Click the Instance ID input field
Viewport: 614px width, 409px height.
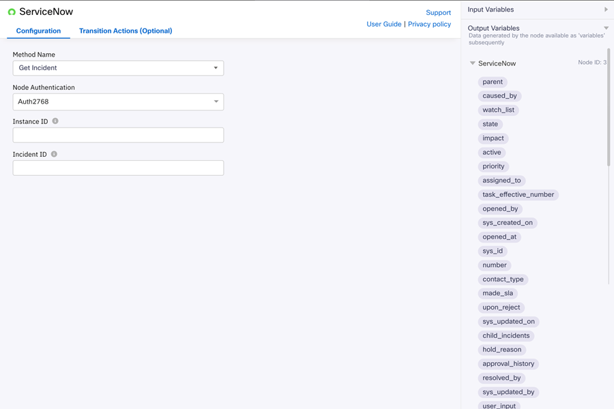point(118,135)
